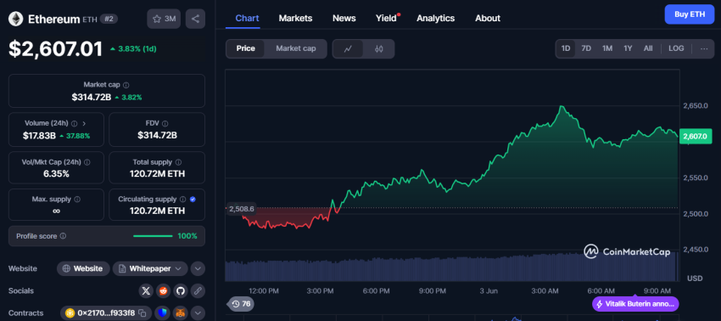Click the USD currency label on chart
This screenshot has width=721, height=321.
pos(694,279)
